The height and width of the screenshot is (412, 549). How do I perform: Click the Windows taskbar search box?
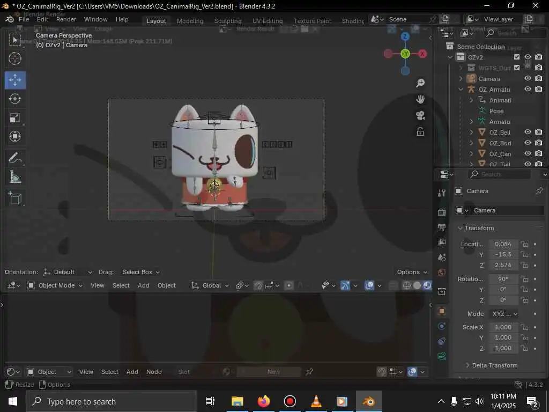point(112,401)
